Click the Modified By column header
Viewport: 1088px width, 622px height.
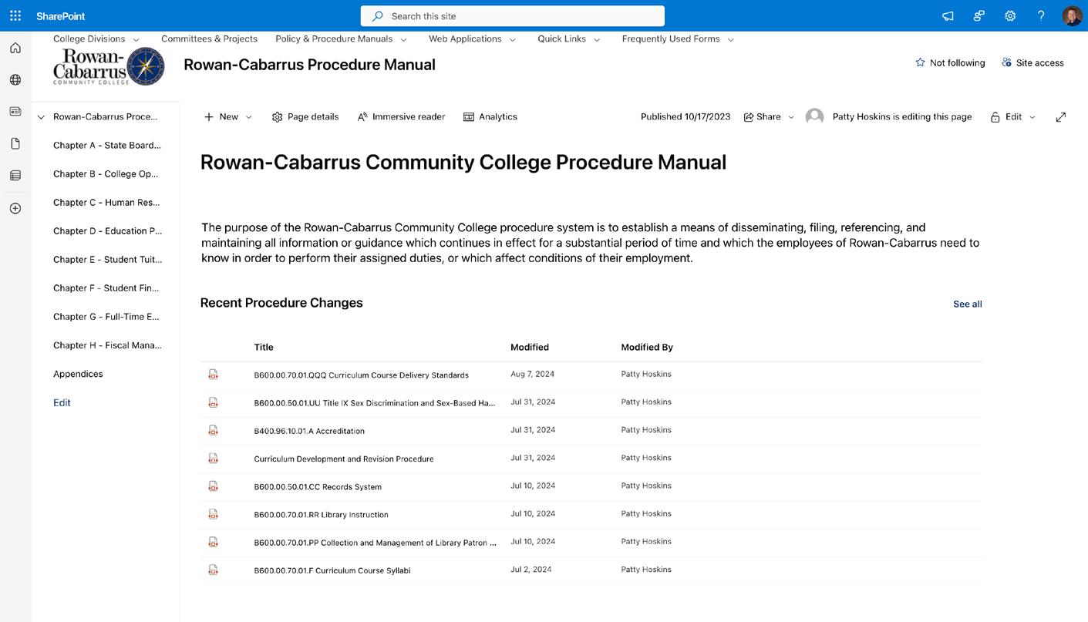(647, 347)
